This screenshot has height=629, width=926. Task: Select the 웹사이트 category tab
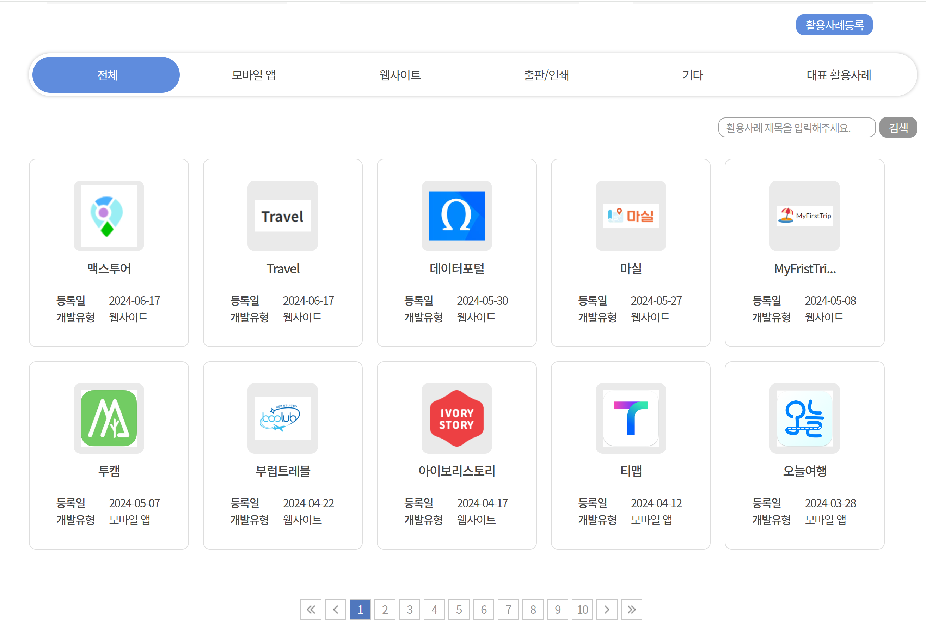[400, 75]
